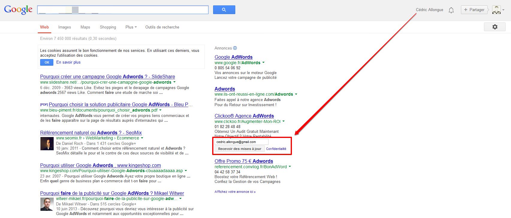Image resolution: width=511 pixels, height=218 pixels.
Task: Expand the www.google.fr/AdWords ad dropdown arrow
Action: coord(263,63)
